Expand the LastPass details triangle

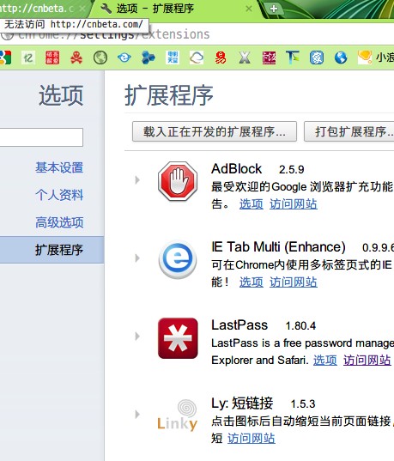click(x=137, y=336)
